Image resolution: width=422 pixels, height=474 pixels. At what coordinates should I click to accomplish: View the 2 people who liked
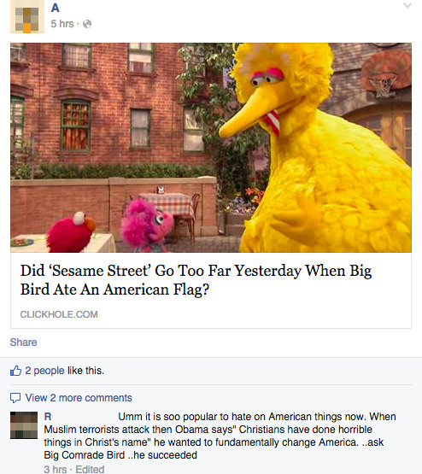44,371
